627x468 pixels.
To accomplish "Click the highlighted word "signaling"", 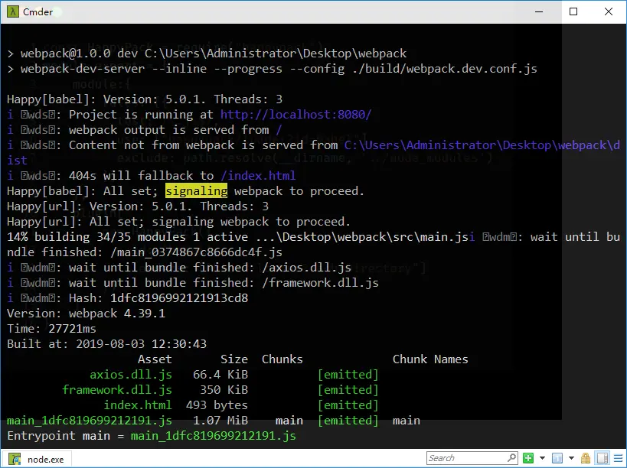I will 196,191.
